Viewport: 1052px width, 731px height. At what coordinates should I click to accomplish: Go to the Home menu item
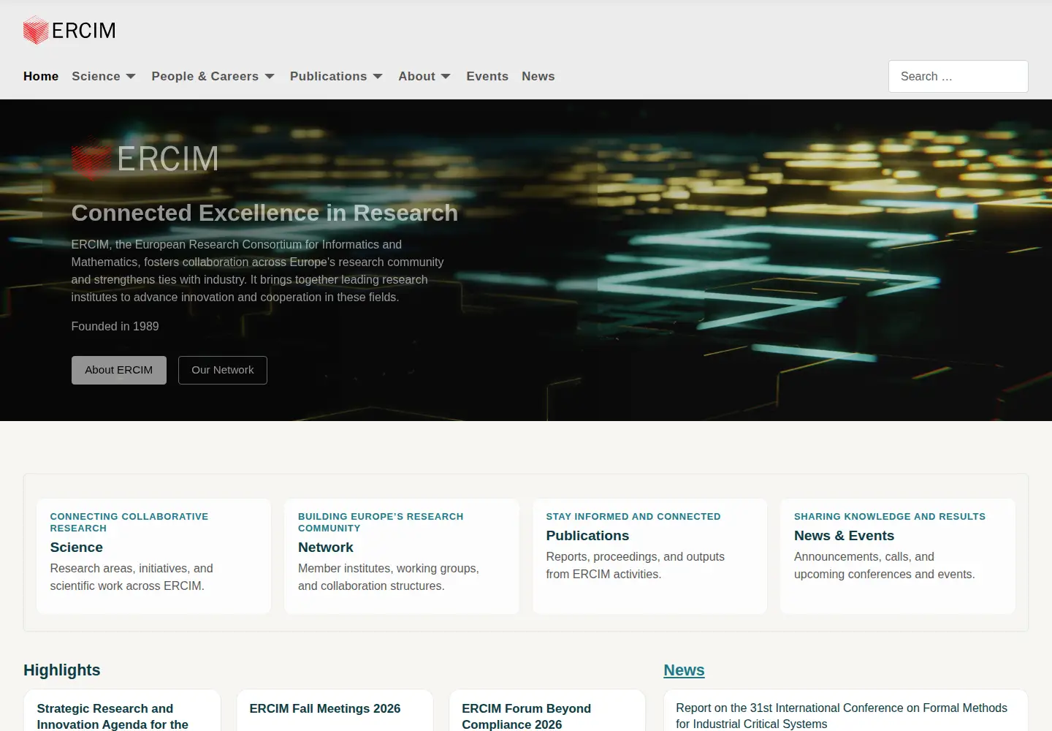(x=41, y=76)
